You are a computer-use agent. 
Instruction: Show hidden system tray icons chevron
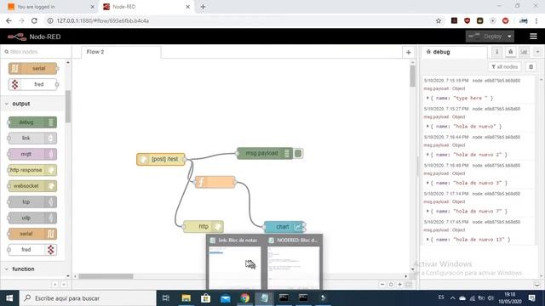click(452, 298)
